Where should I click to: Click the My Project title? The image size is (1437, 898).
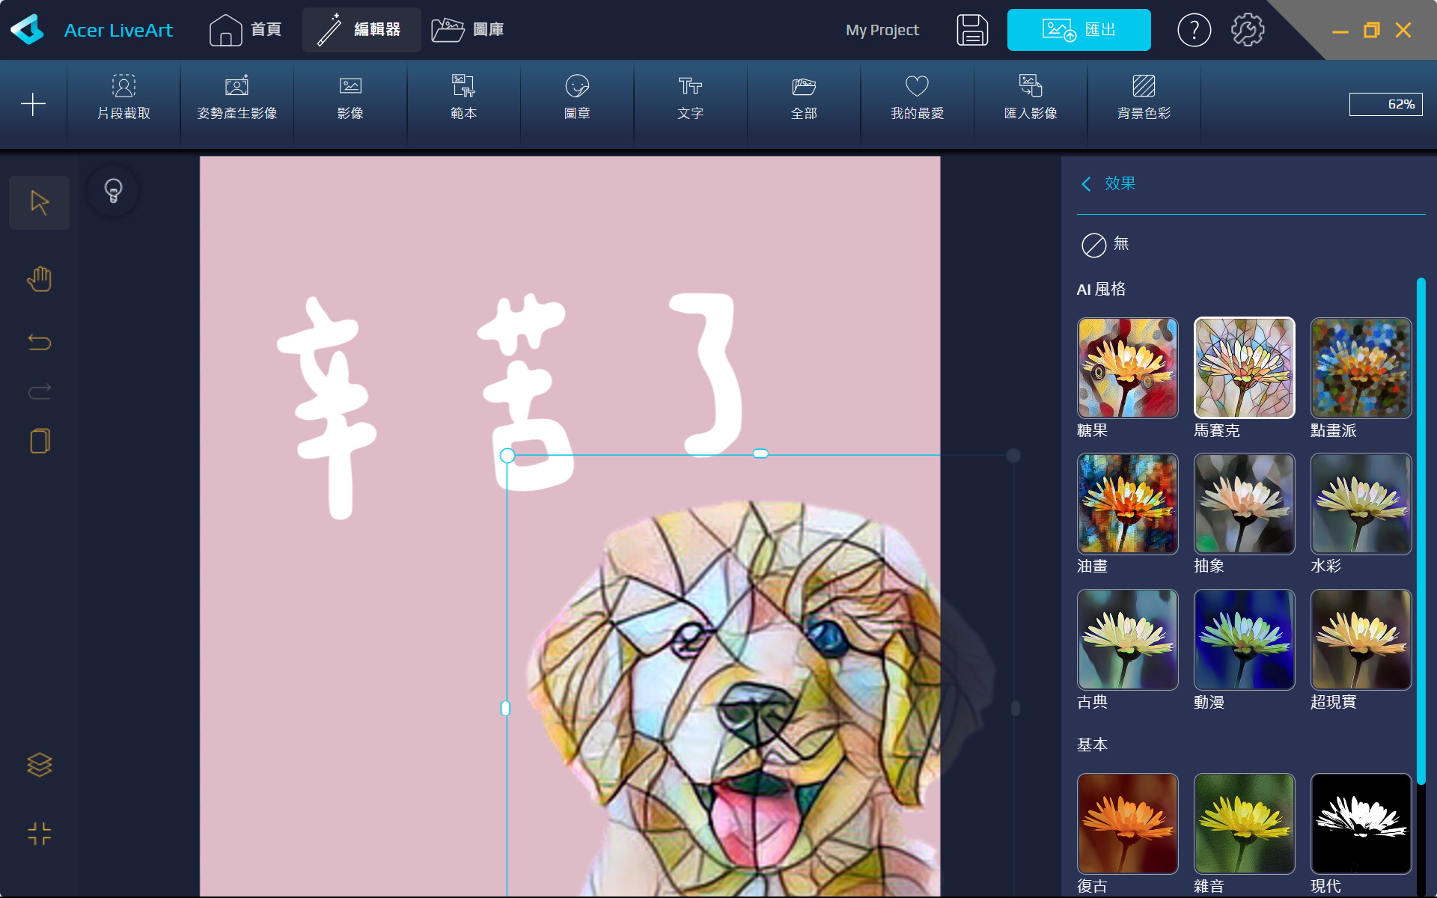pyautogui.click(x=882, y=30)
